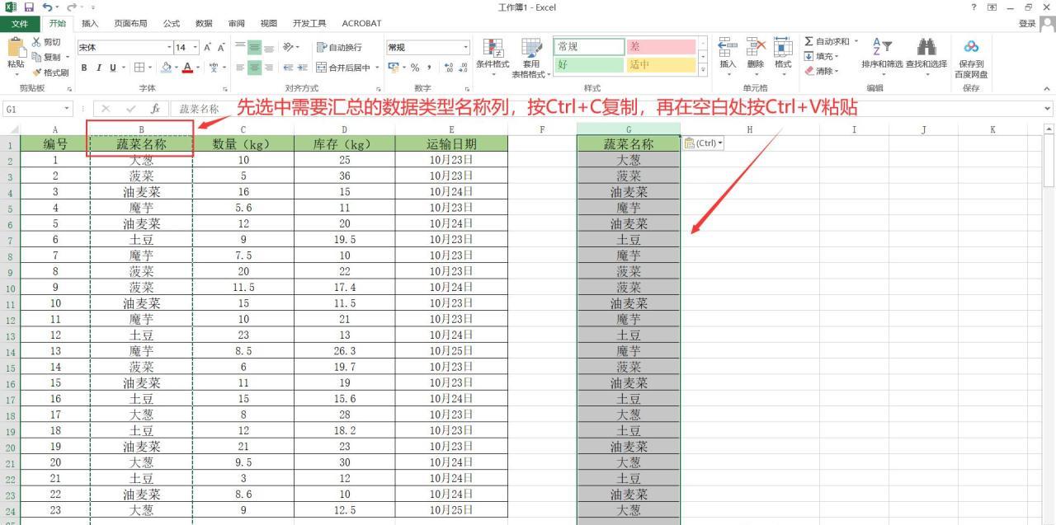1056x525 pixels.
Task: Select the Format Painter (格式刷) tool
Action: pyautogui.click(x=50, y=73)
